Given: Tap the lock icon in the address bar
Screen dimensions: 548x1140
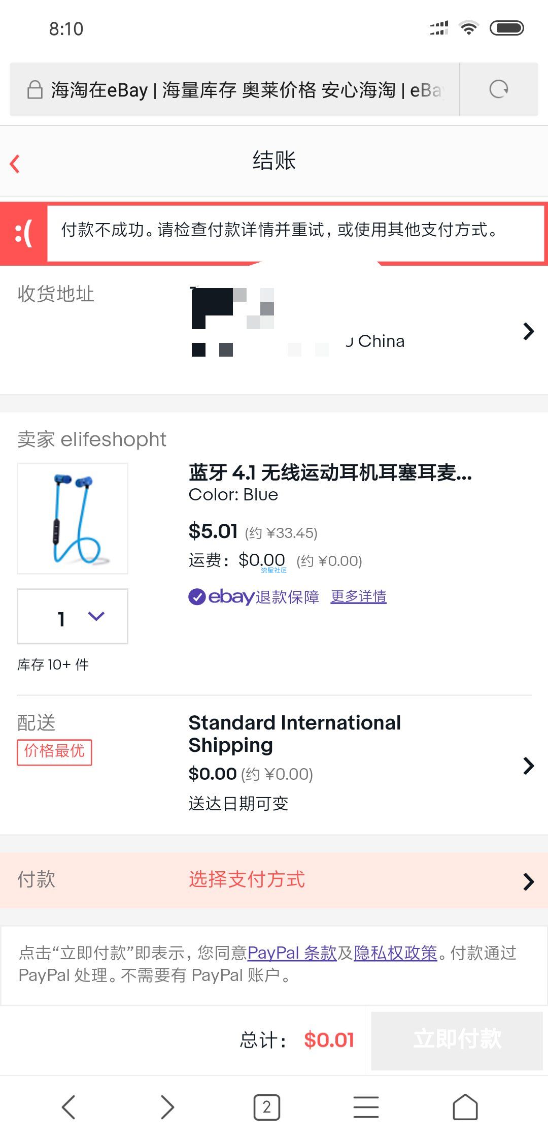Looking at the screenshot, I should (x=35, y=90).
